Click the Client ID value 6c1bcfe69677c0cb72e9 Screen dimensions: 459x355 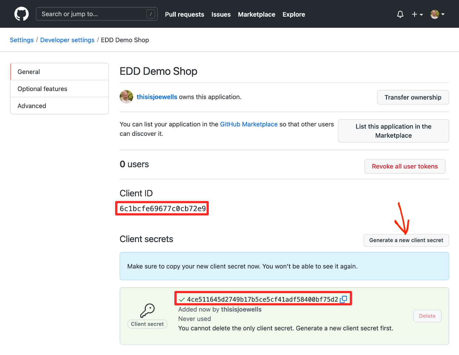163,209
